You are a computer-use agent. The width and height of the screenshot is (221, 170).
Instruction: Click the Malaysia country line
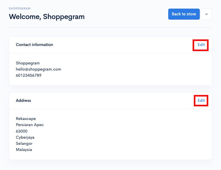(x=24, y=150)
